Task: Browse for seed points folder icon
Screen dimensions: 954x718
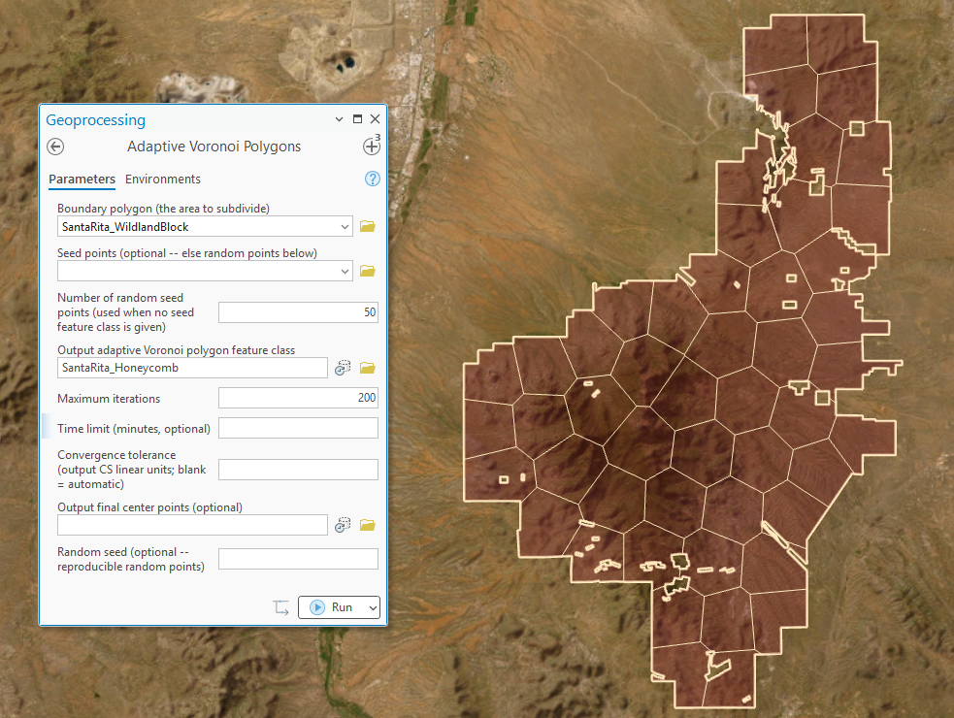Action: [368, 271]
